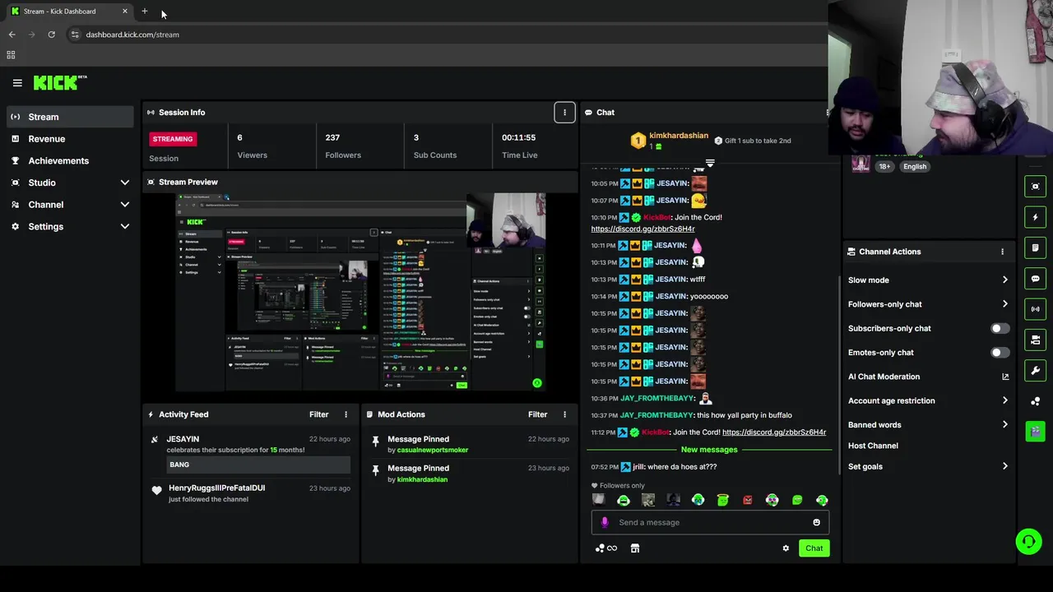The image size is (1053, 592).
Task: Click the lightning bolt icon in right rail
Action: (1035, 217)
